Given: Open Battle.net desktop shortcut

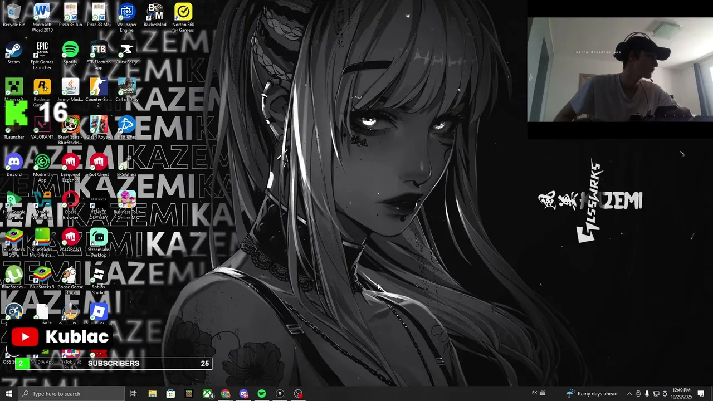Looking at the screenshot, I should click(126, 128).
